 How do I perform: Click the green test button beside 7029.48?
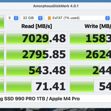click(2, 38)
